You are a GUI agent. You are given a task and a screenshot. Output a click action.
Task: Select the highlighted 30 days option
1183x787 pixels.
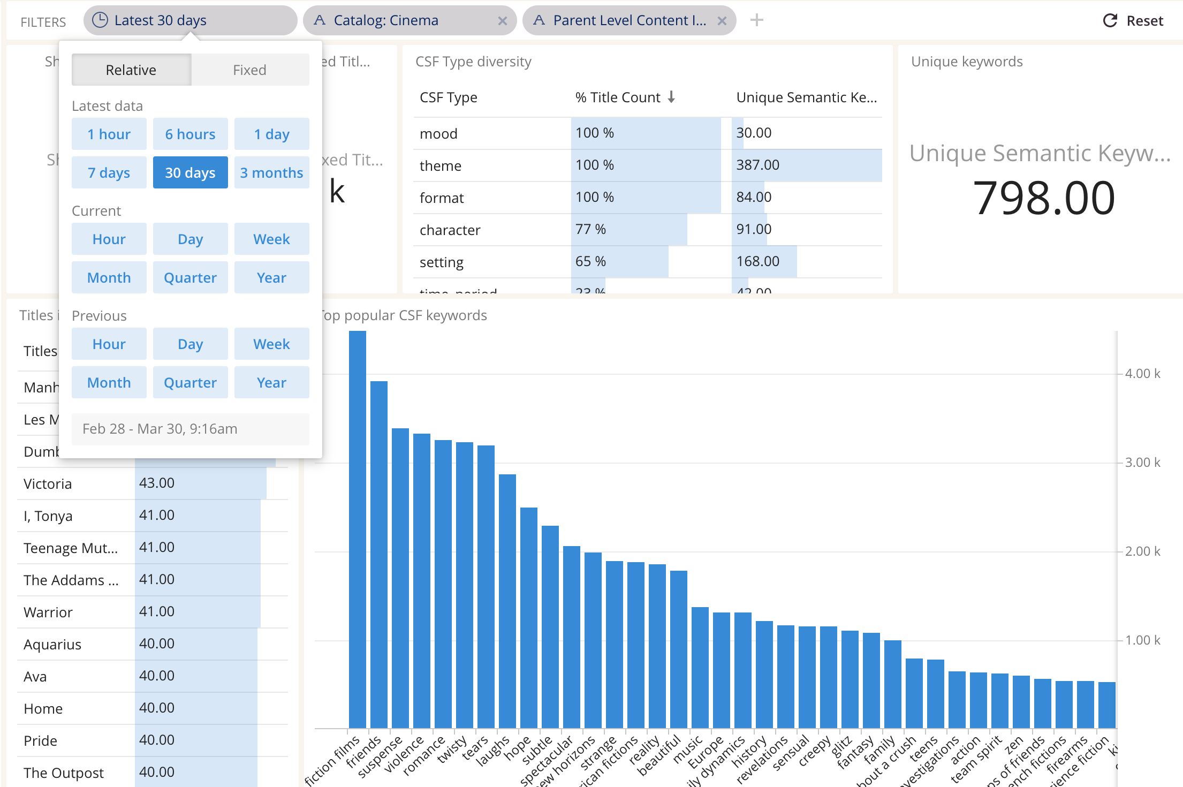(x=191, y=172)
